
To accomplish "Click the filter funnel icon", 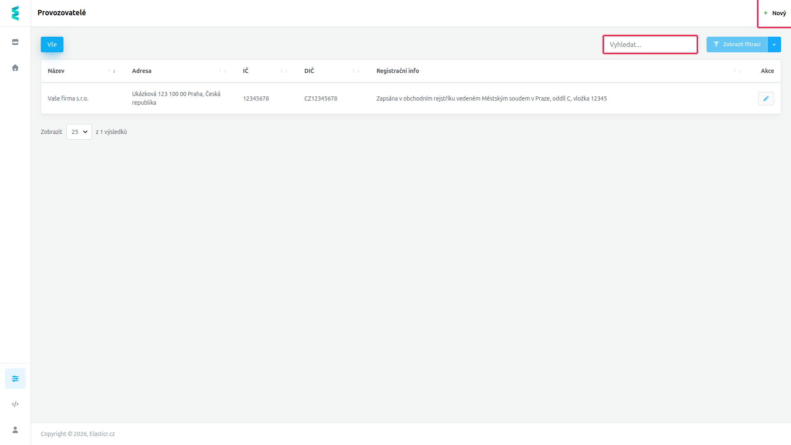I will click(716, 44).
